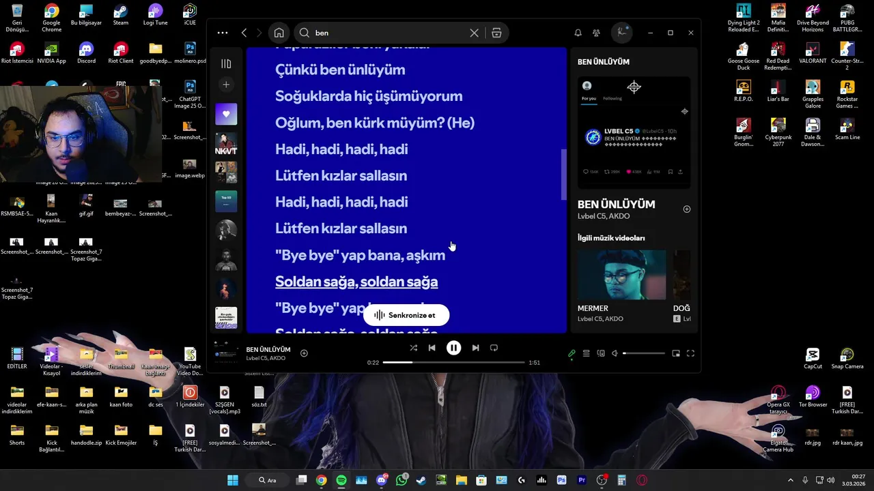Open the play queue
Viewport: 874px width, 491px height.
(x=586, y=353)
